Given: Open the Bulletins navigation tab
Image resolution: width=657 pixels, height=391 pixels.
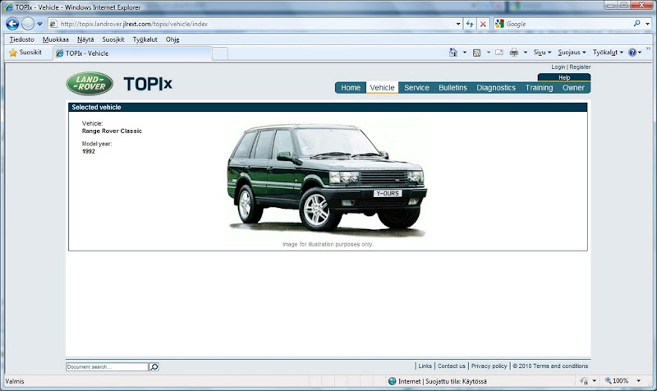Looking at the screenshot, I should (x=453, y=88).
